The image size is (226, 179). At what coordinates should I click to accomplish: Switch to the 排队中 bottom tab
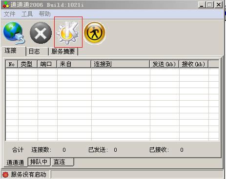(39, 162)
